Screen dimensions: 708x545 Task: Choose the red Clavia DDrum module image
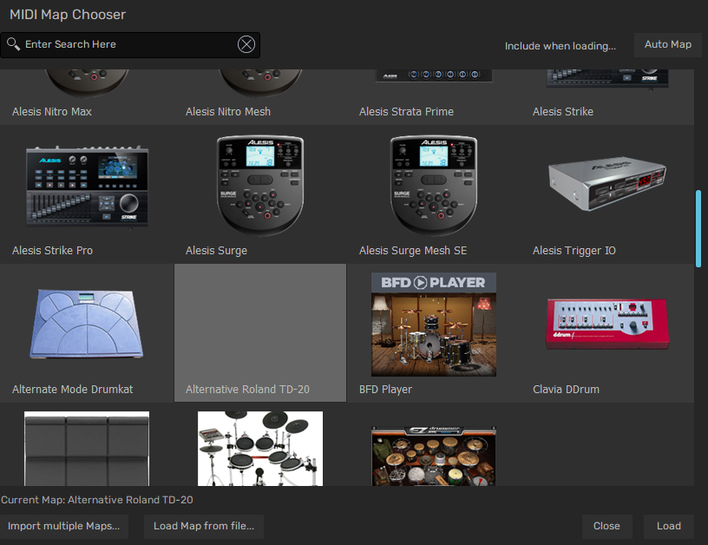coord(607,324)
